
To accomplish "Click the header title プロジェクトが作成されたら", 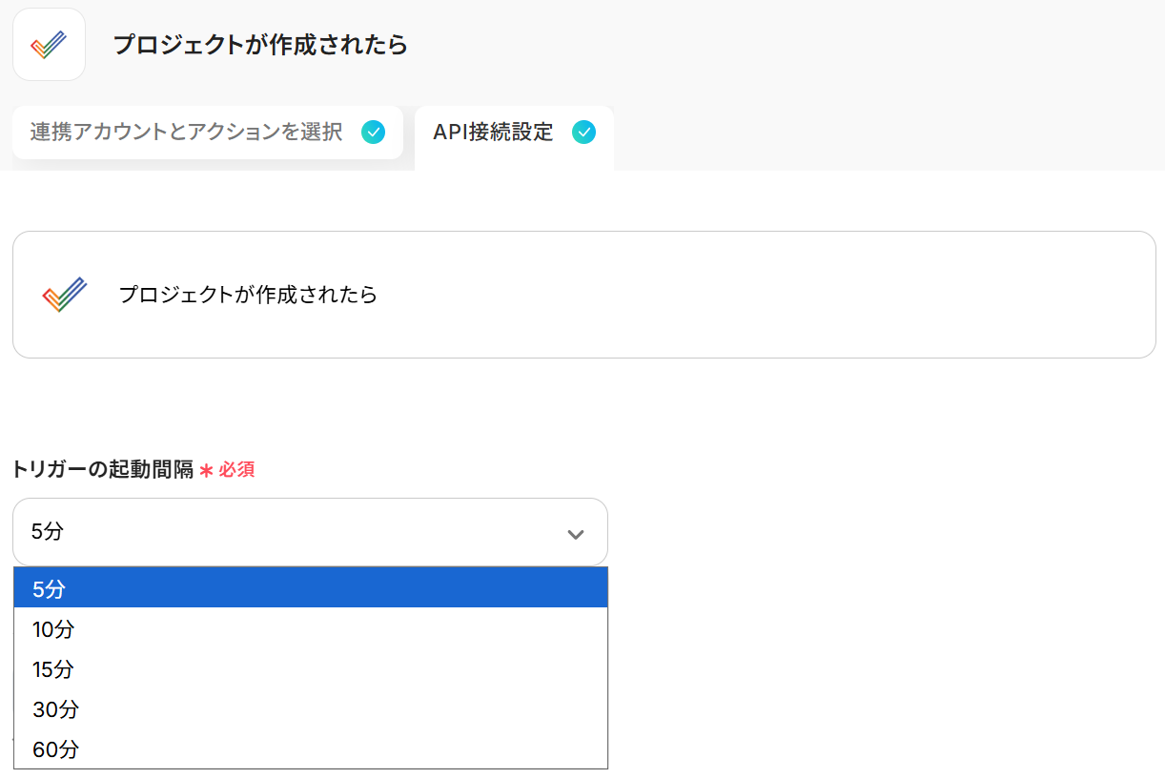I will coord(260,45).
